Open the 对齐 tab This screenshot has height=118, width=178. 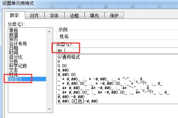coord(34,15)
